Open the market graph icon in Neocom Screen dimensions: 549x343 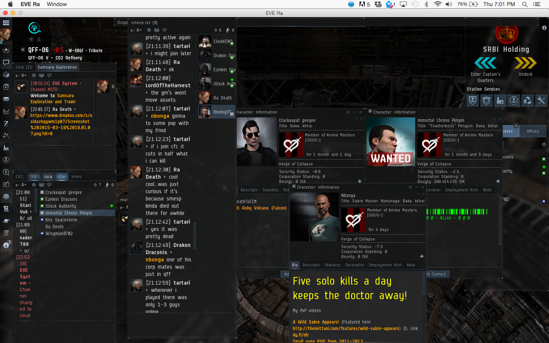6,111
